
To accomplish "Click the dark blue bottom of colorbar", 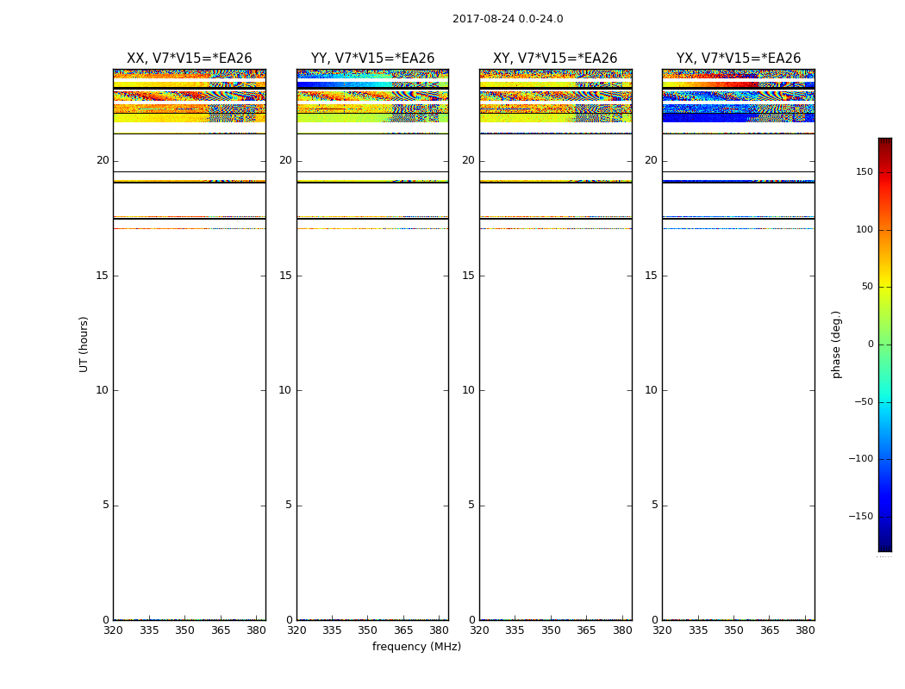I will [884, 546].
